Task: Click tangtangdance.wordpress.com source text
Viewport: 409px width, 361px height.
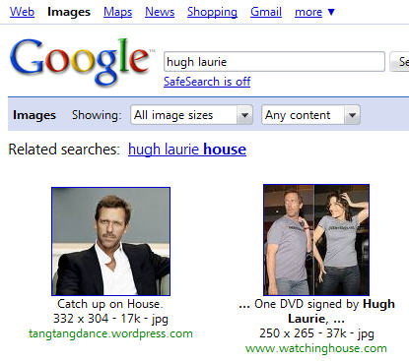Action: point(110,333)
